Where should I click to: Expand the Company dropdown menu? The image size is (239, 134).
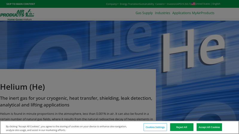(112, 4)
